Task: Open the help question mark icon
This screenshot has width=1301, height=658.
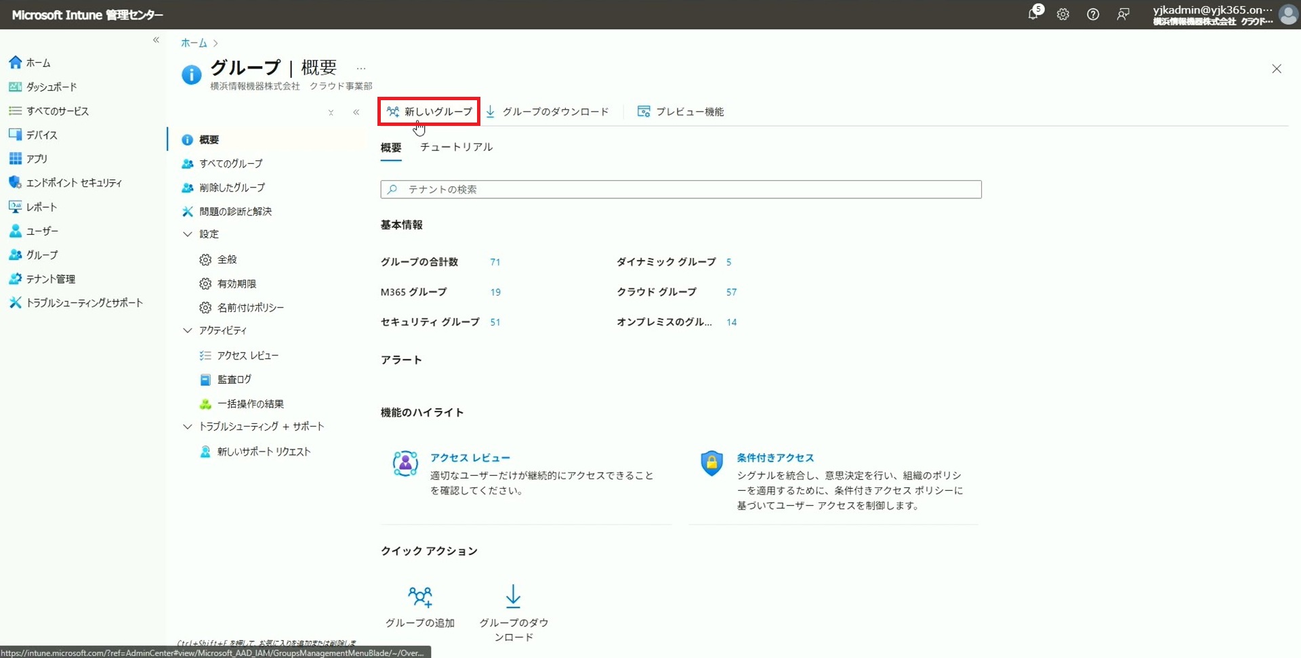Action: [x=1093, y=14]
